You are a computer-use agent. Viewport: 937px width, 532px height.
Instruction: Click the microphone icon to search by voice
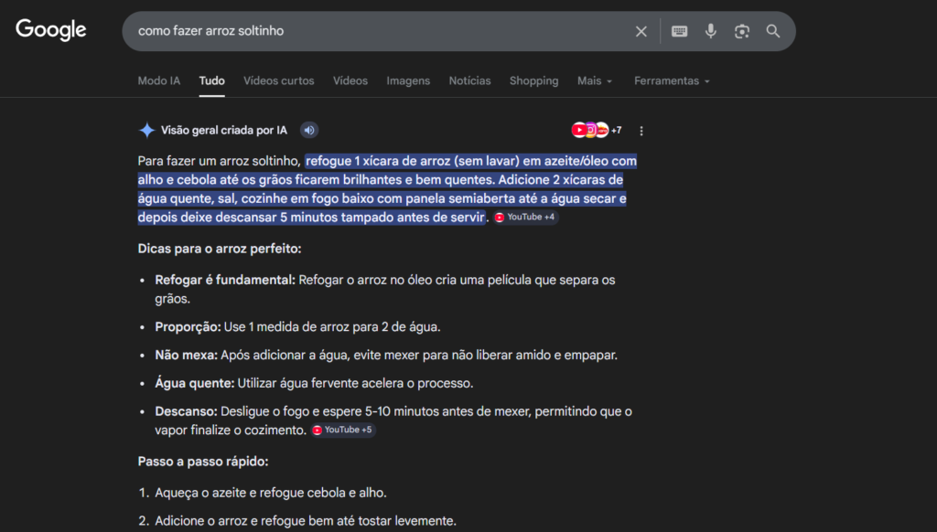(x=711, y=31)
